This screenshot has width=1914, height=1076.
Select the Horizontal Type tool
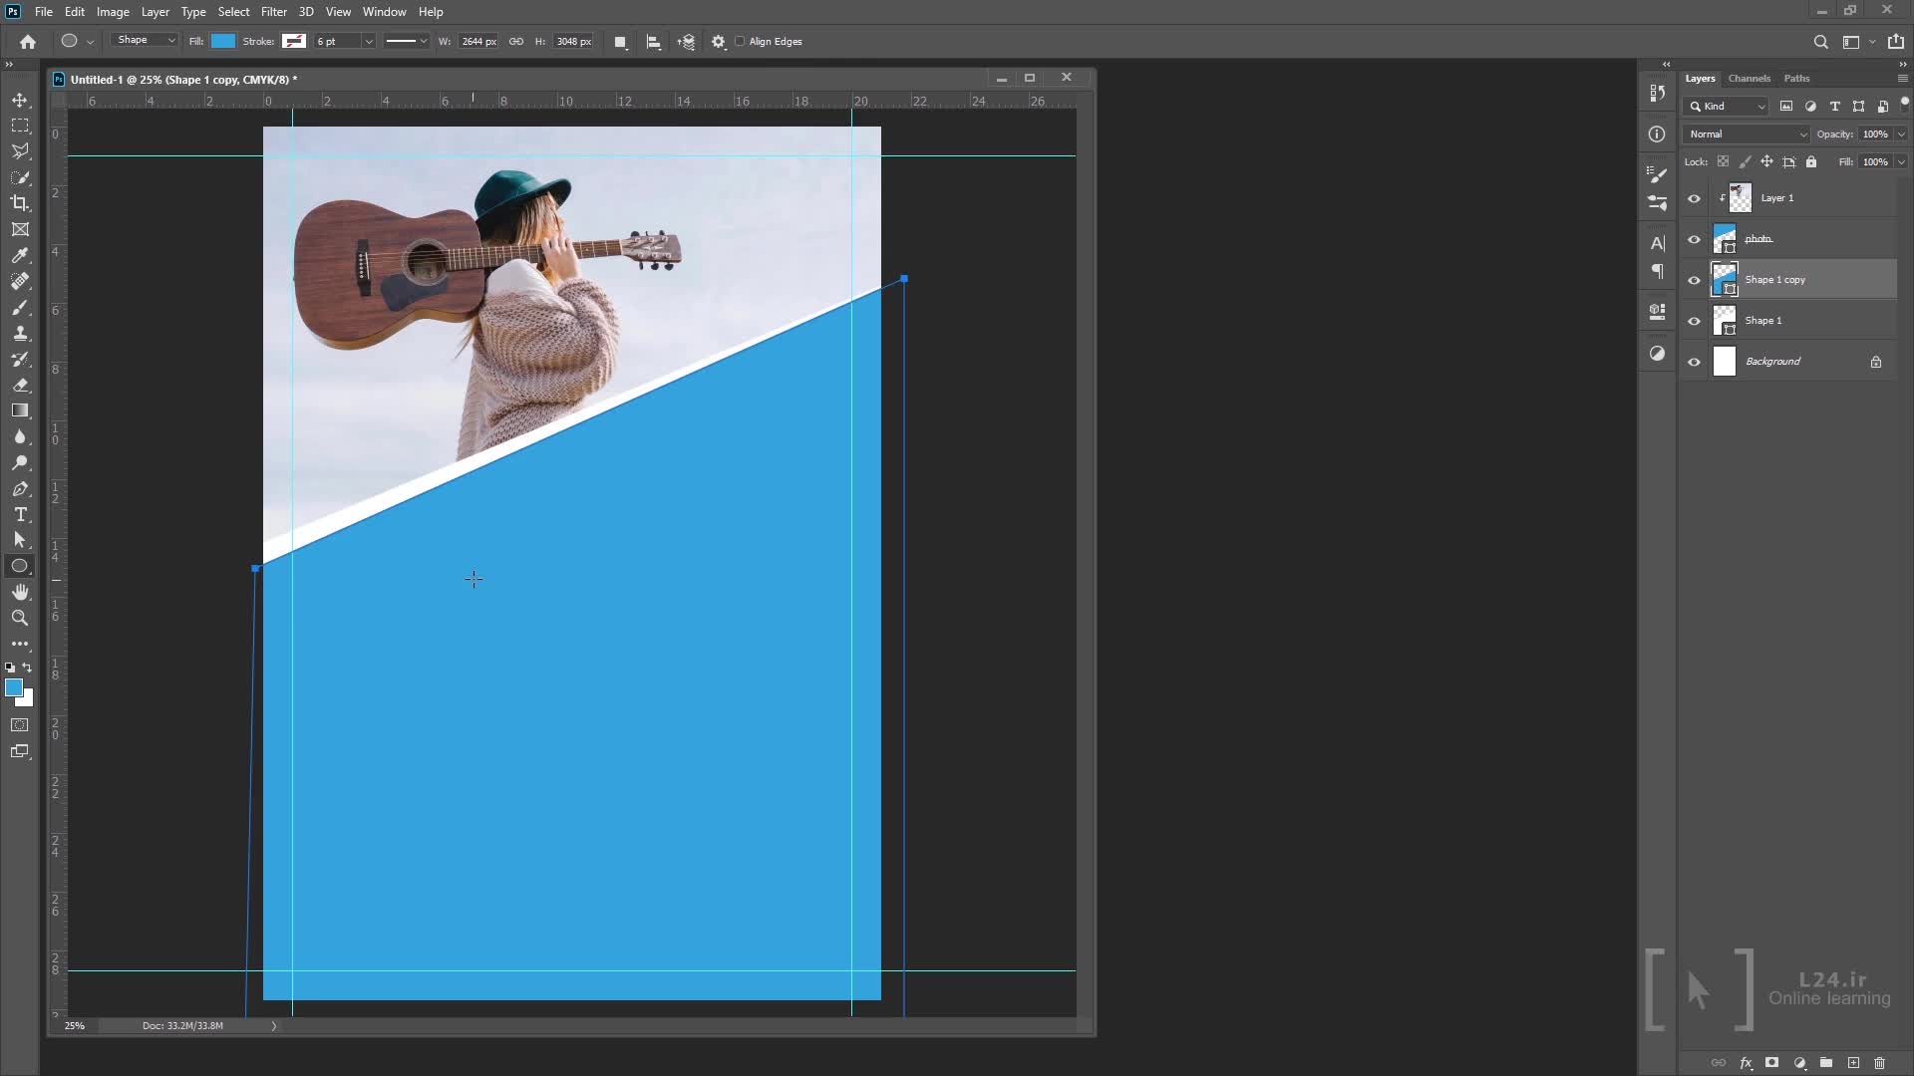tap(20, 514)
